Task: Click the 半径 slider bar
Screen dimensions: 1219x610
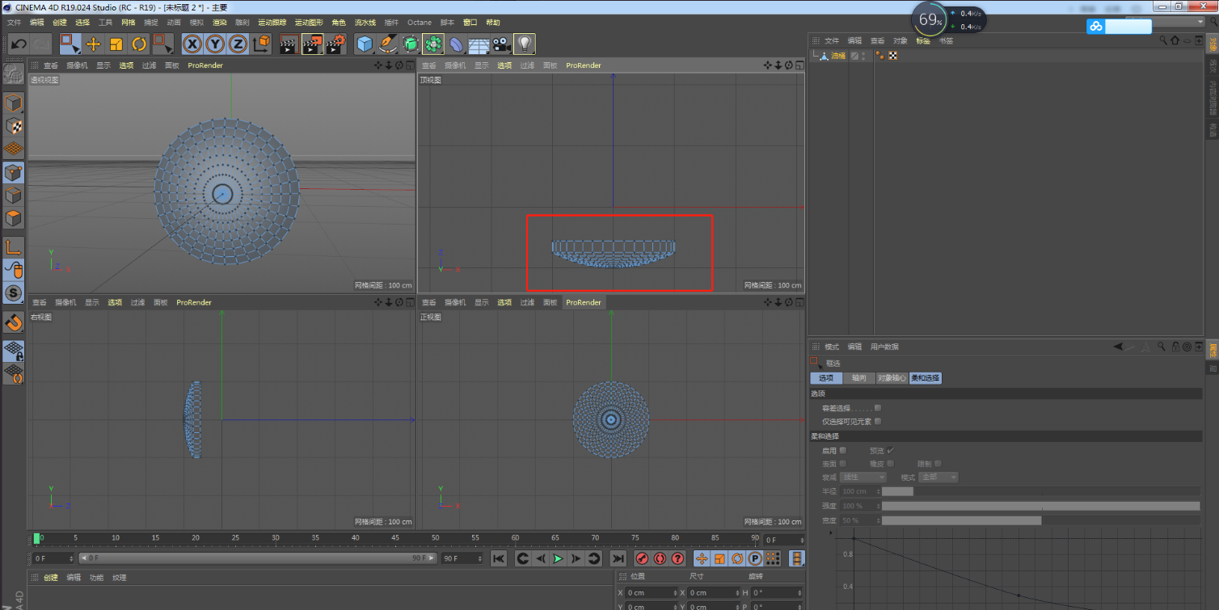Action: (x=1041, y=491)
